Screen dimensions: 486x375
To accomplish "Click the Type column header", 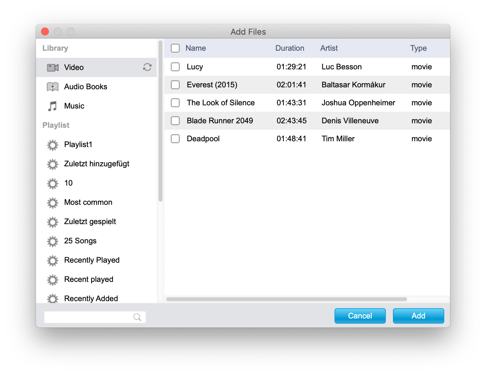I will (418, 48).
